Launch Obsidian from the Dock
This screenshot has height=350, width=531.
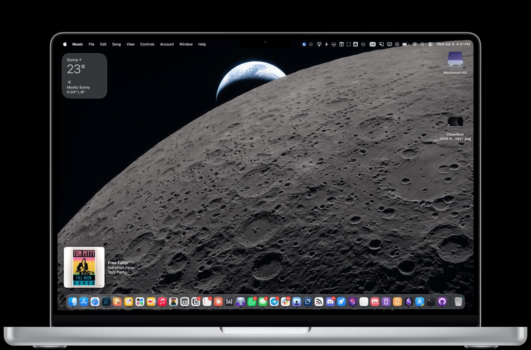pos(408,302)
